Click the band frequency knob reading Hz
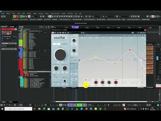 (x=96, y=82)
